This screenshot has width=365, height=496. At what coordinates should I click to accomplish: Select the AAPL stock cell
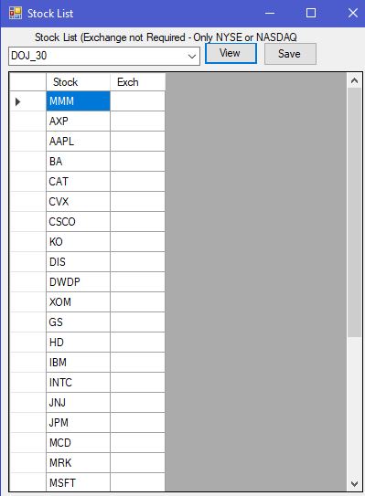[78, 142]
